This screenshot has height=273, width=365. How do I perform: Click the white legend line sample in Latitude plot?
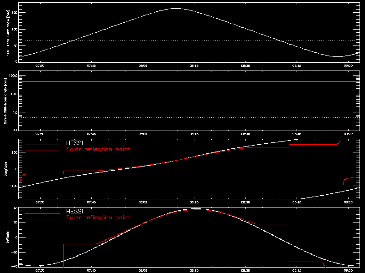click(42, 213)
